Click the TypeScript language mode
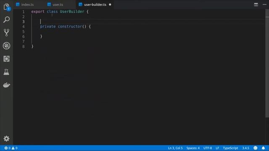This screenshot has width=269, height=151. coord(230,148)
